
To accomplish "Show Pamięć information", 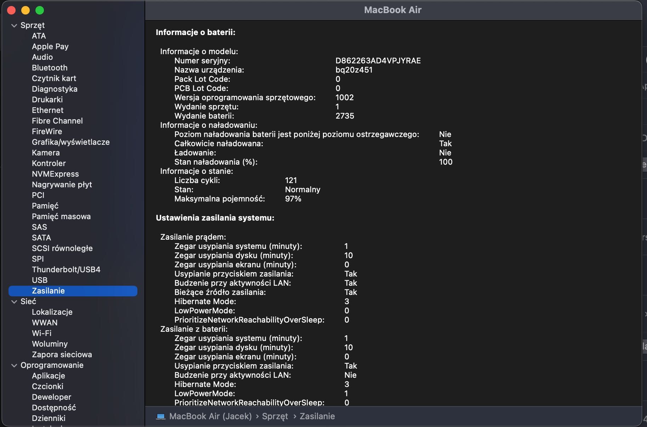I will click(x=45, y=206).
